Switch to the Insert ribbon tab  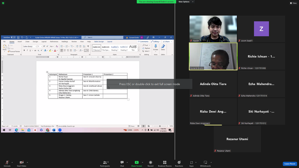coord(20,42)
